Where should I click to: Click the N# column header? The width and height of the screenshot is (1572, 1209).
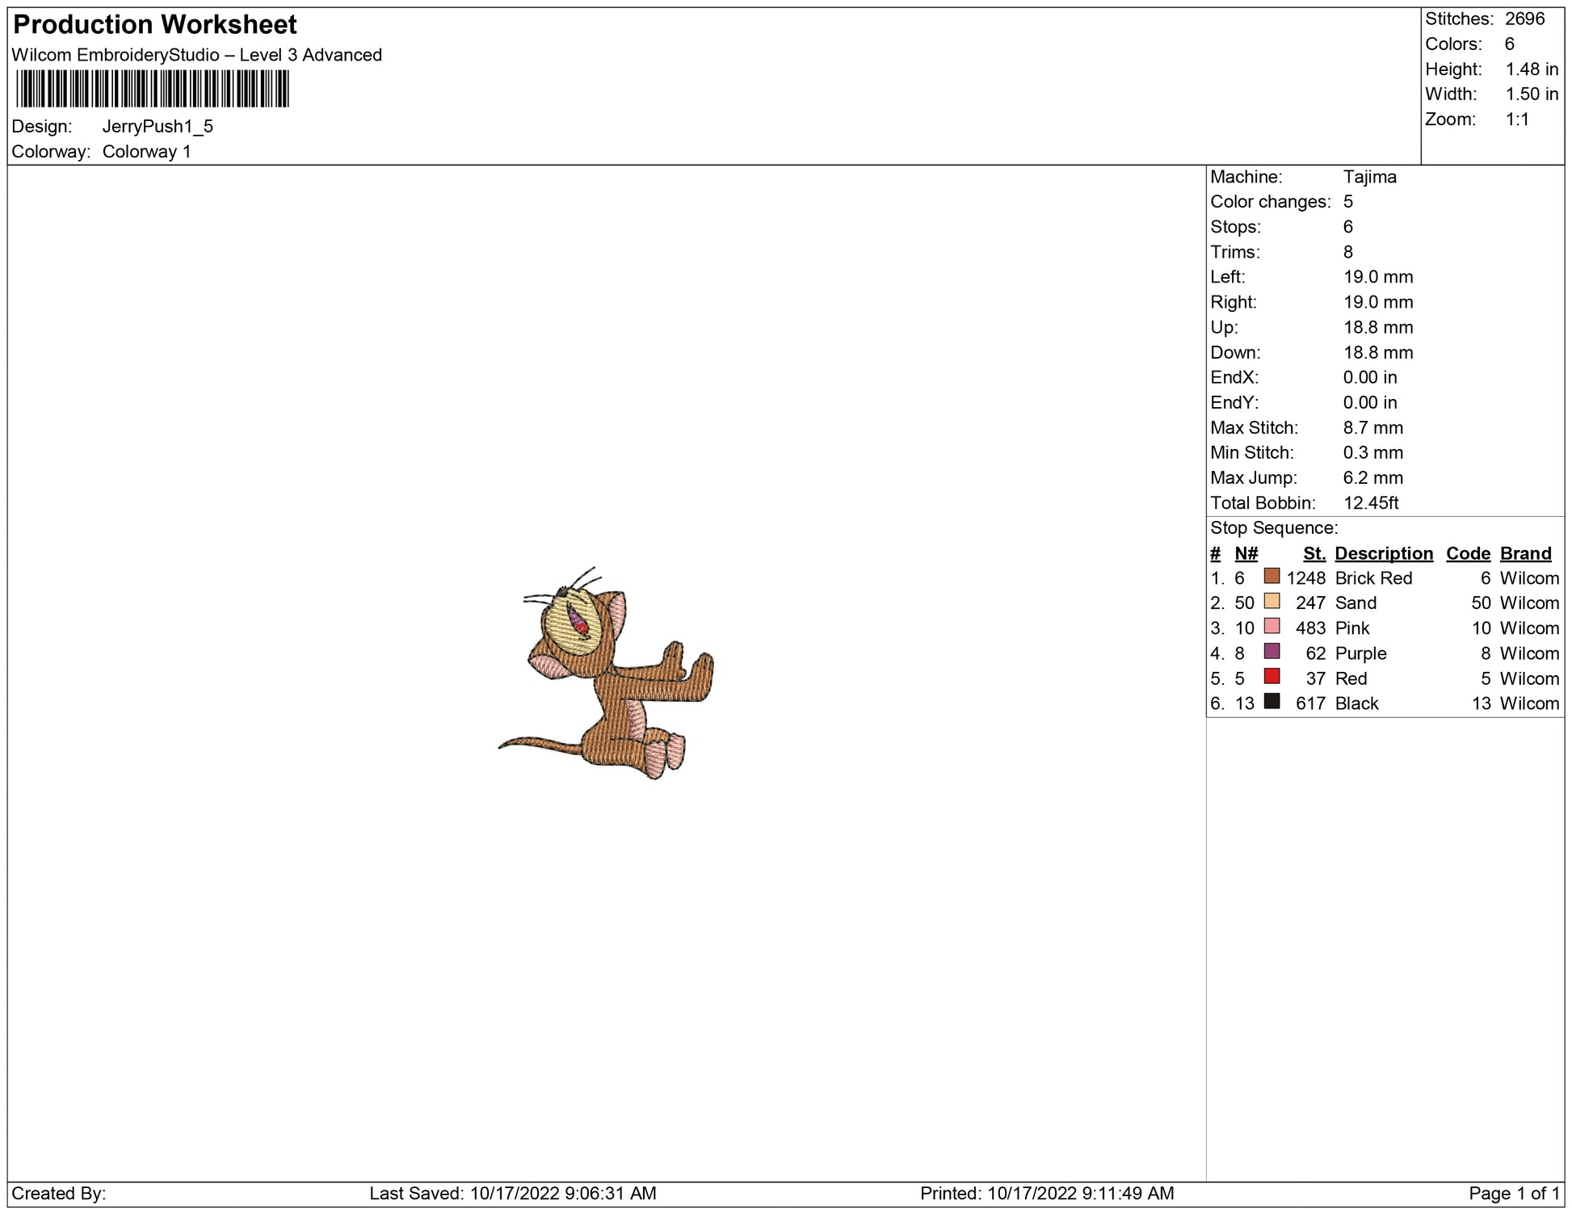(1246, 553)
